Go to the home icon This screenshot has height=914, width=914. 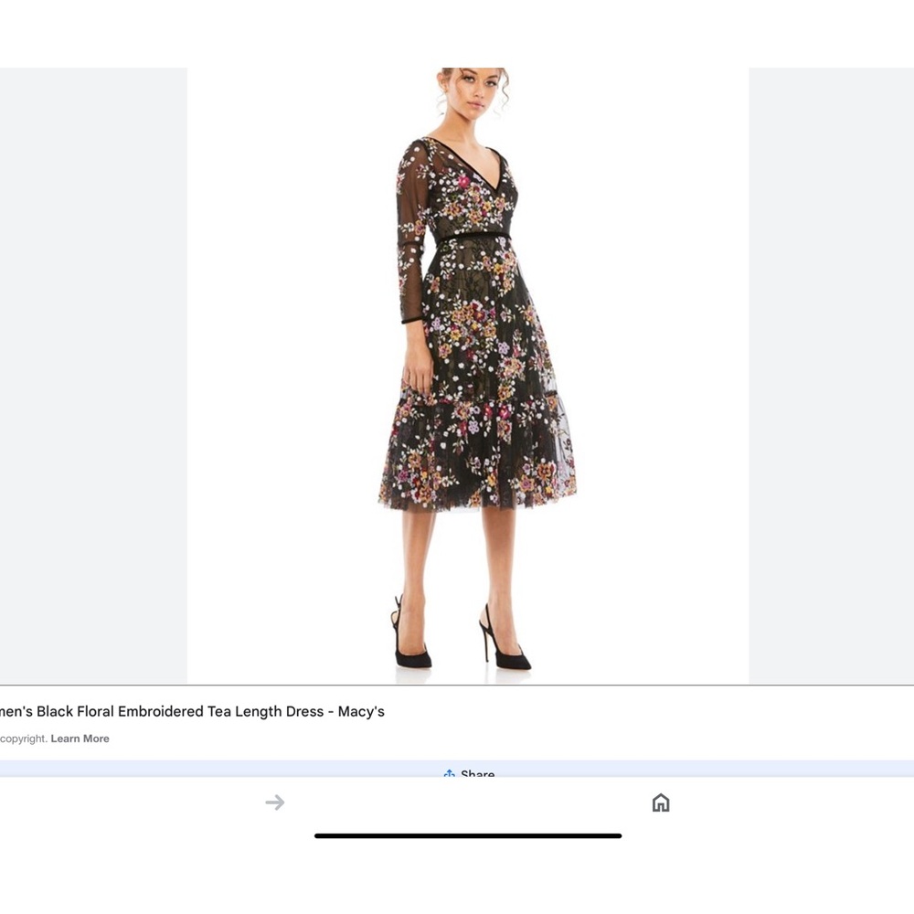click(x=661, y=802)
